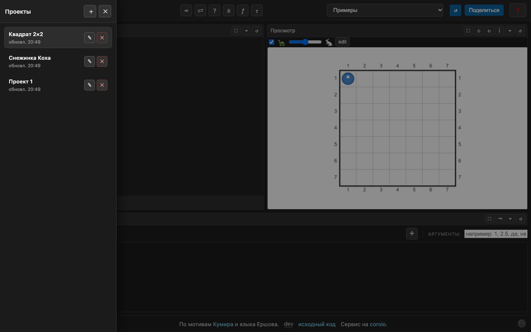This screenshot has width=531, height=332.
Task: Click arrow-to-bar icon in bottom panel
Action: 500,219
